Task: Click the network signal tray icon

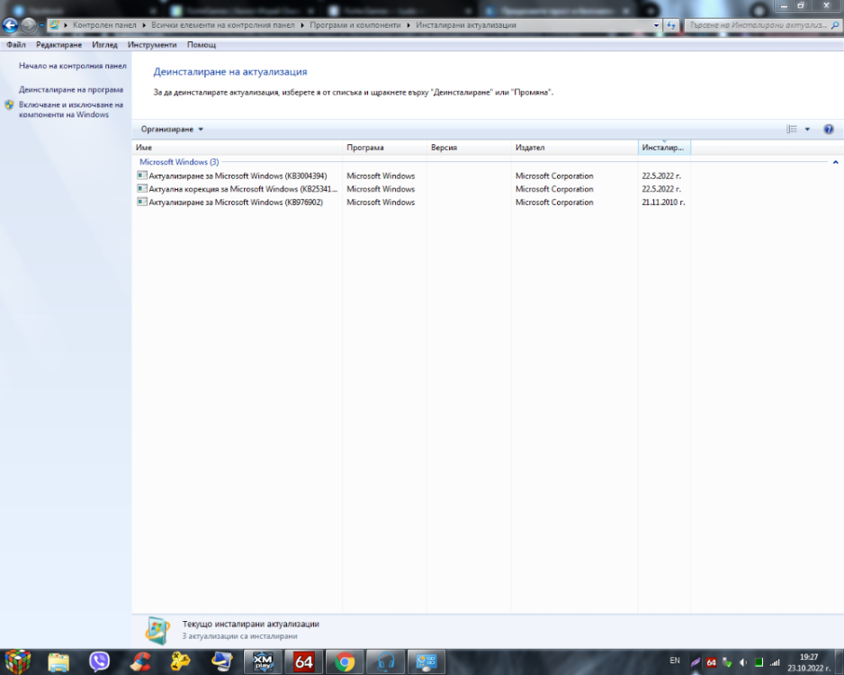Action: 775,662
